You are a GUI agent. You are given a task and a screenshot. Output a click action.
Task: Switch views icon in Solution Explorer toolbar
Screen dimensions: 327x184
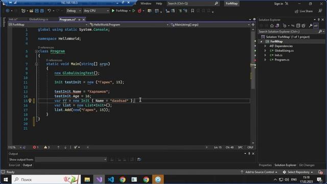point(277,26)
